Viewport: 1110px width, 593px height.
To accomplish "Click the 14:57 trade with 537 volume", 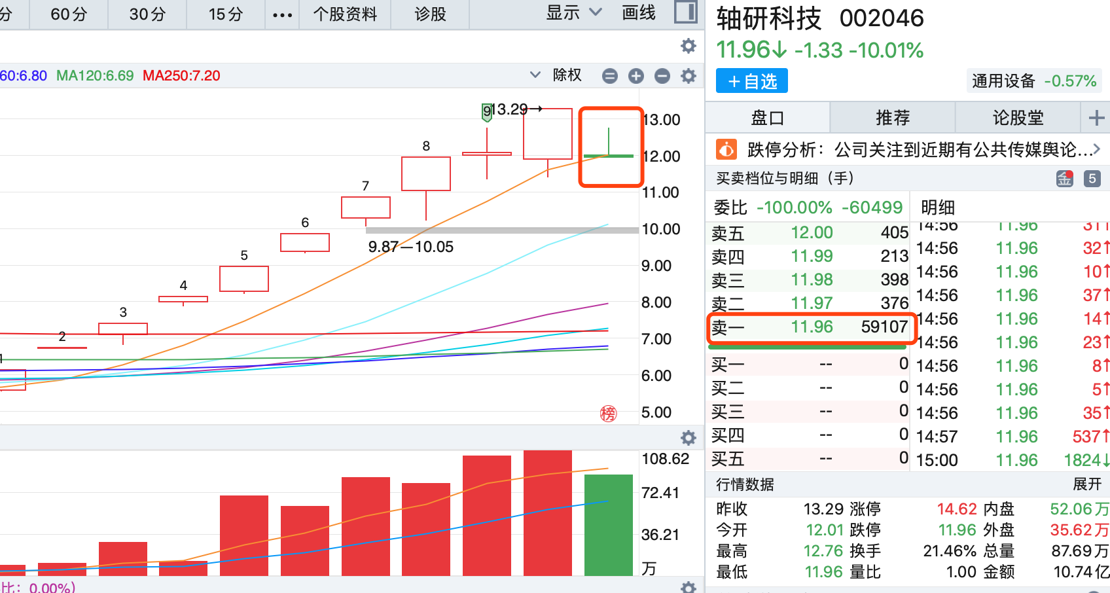I will [x=1012, y=437].
